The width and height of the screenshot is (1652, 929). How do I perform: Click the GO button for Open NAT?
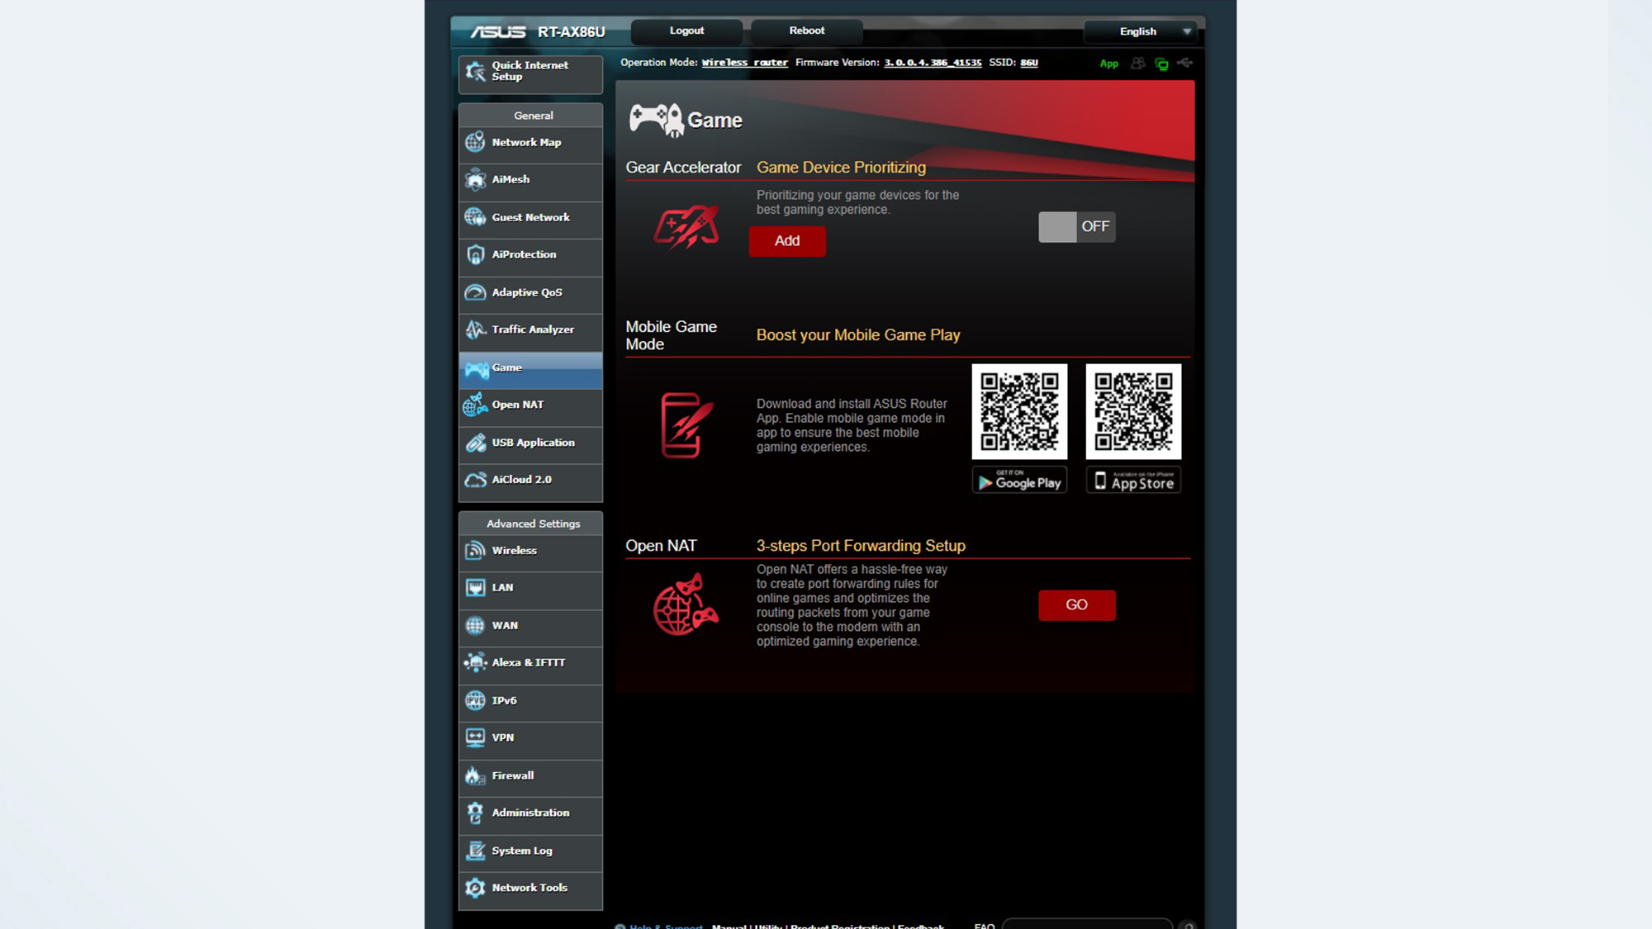1075,604
